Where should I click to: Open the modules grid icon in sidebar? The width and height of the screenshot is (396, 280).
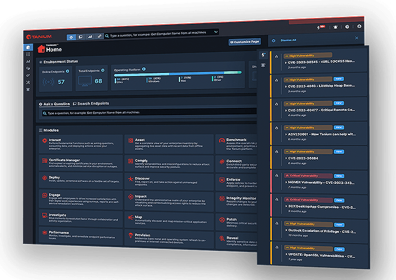coord(28,54)
